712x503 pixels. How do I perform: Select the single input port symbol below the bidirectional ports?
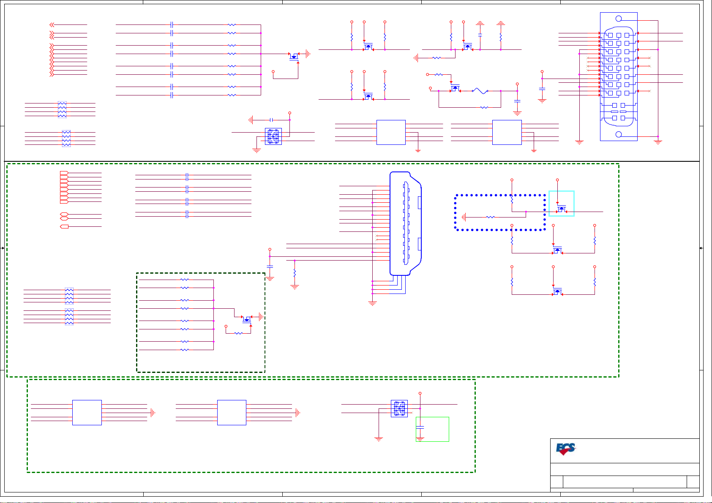(x=64, y=227)
